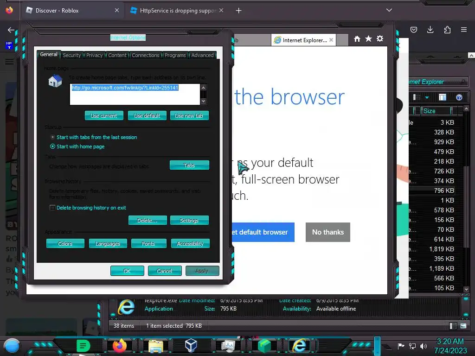Open Firefox list all tabs chevron
The height and width of the screenshot is (356, 475).
(x=389, y=10)
